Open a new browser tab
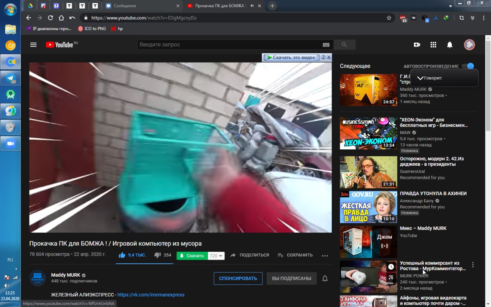Screen dimensions: 491x307 tap(272, 6)
